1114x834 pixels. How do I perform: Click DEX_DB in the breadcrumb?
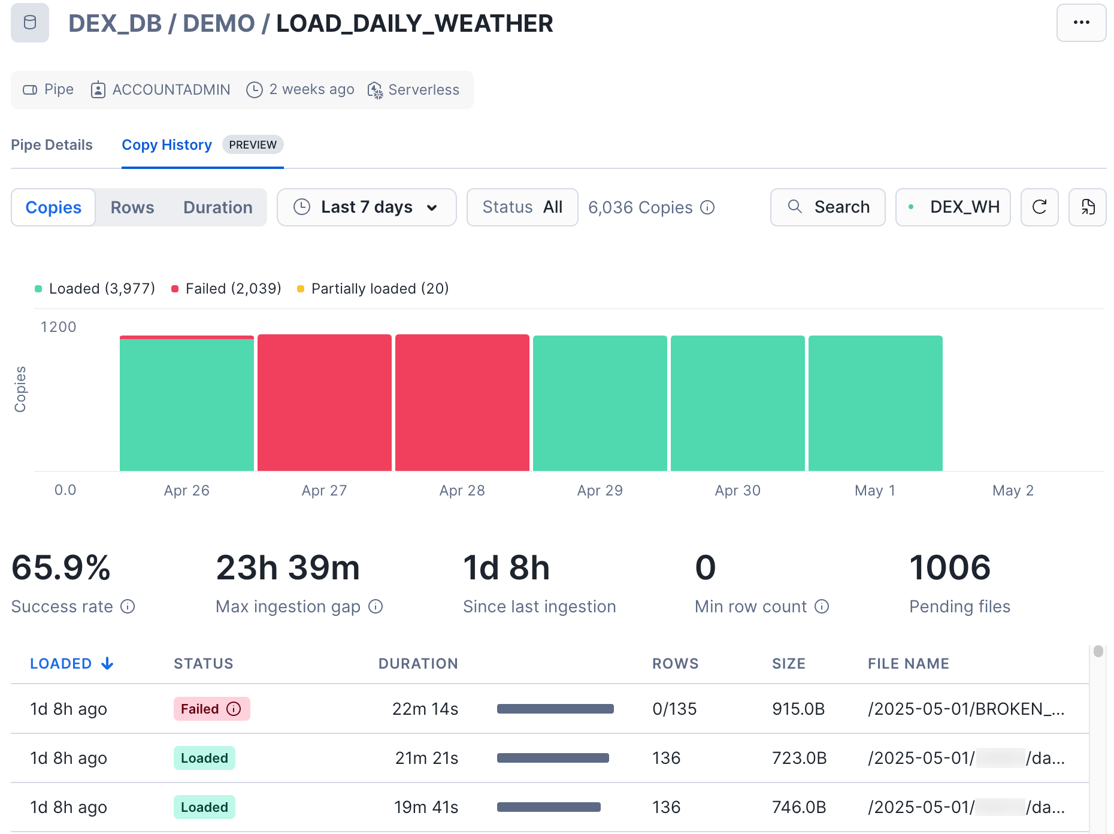pos(115,23)
